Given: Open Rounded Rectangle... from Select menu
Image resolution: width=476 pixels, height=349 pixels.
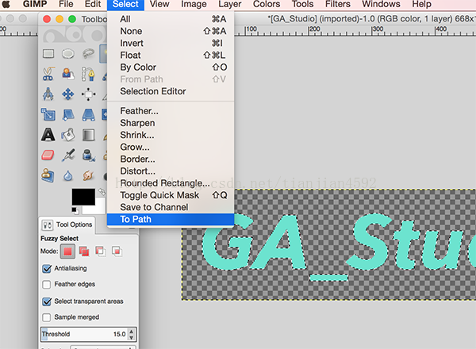Looking at the screenshot, I should coord(171,183).
